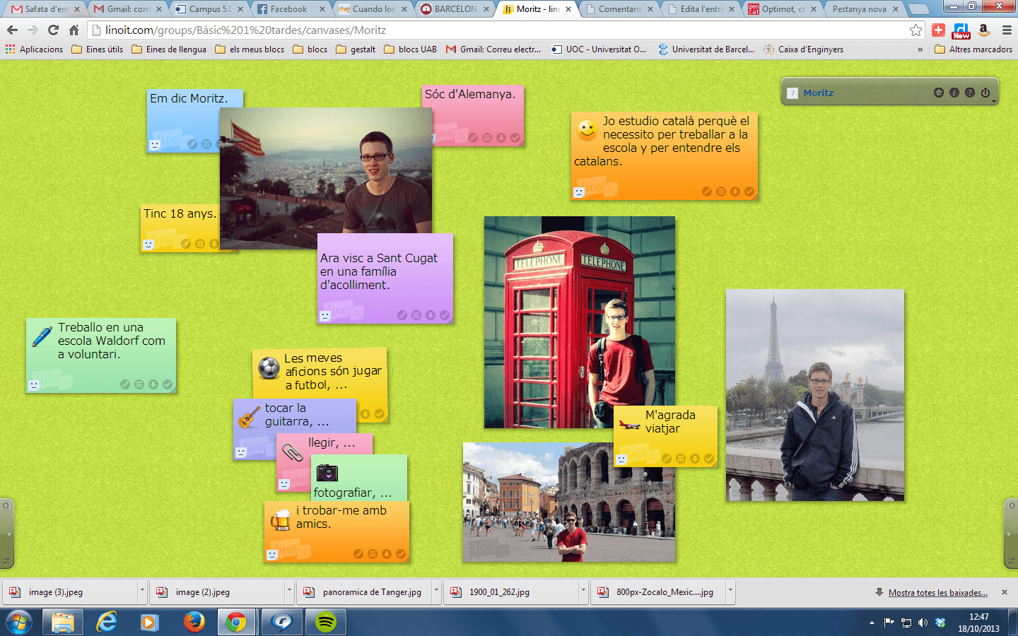Click 'Mostra totes les baixades...' link

click(x=937, y=592)
